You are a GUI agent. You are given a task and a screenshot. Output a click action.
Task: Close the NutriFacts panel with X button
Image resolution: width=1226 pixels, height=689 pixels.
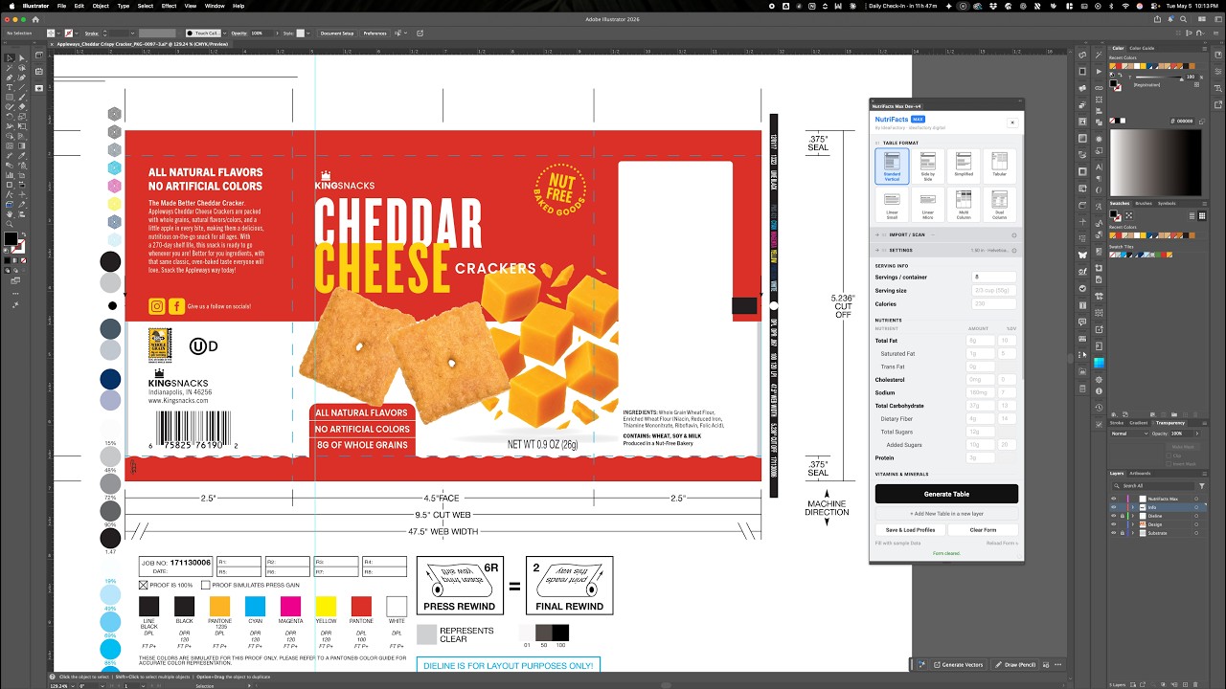pos(1012,122)
